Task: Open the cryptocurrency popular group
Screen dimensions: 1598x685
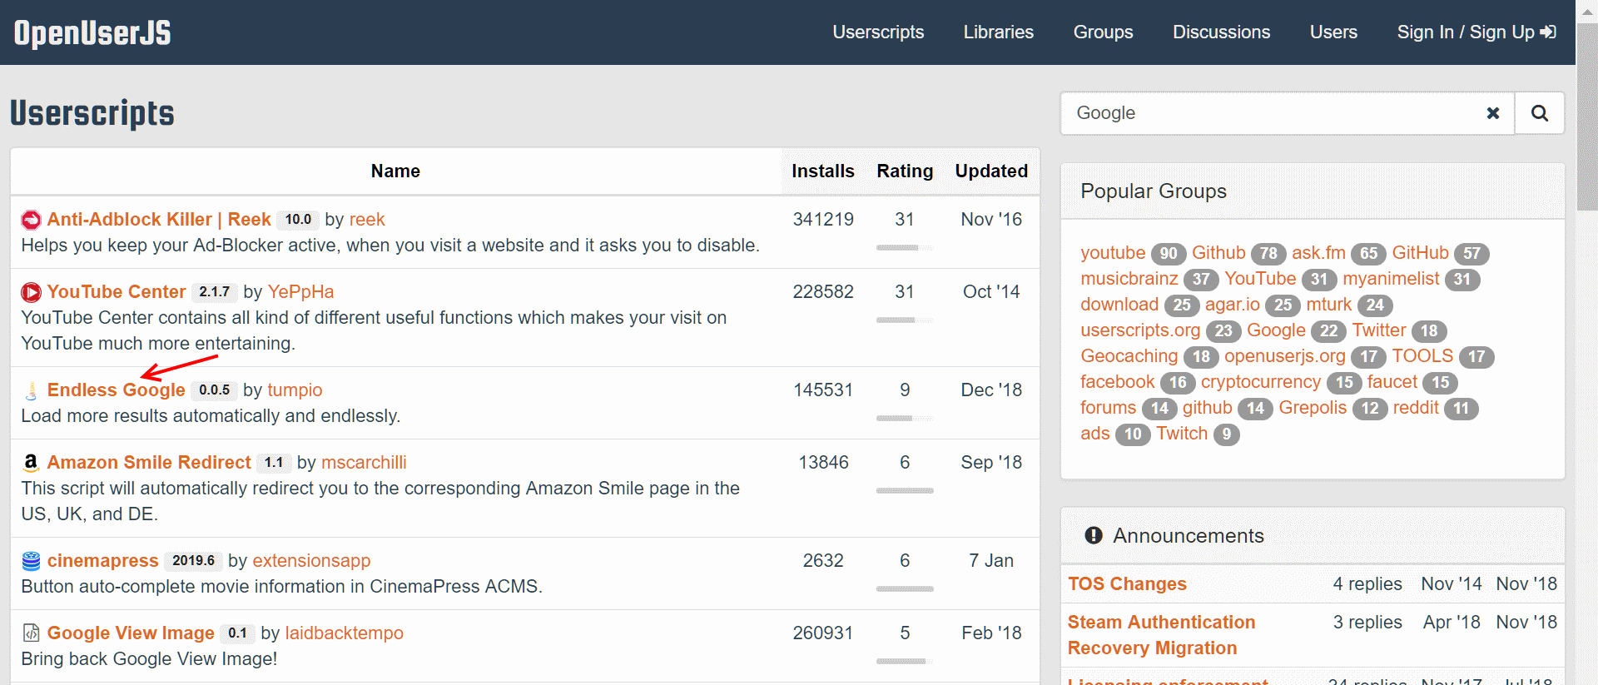Action: click(1261, 382)
